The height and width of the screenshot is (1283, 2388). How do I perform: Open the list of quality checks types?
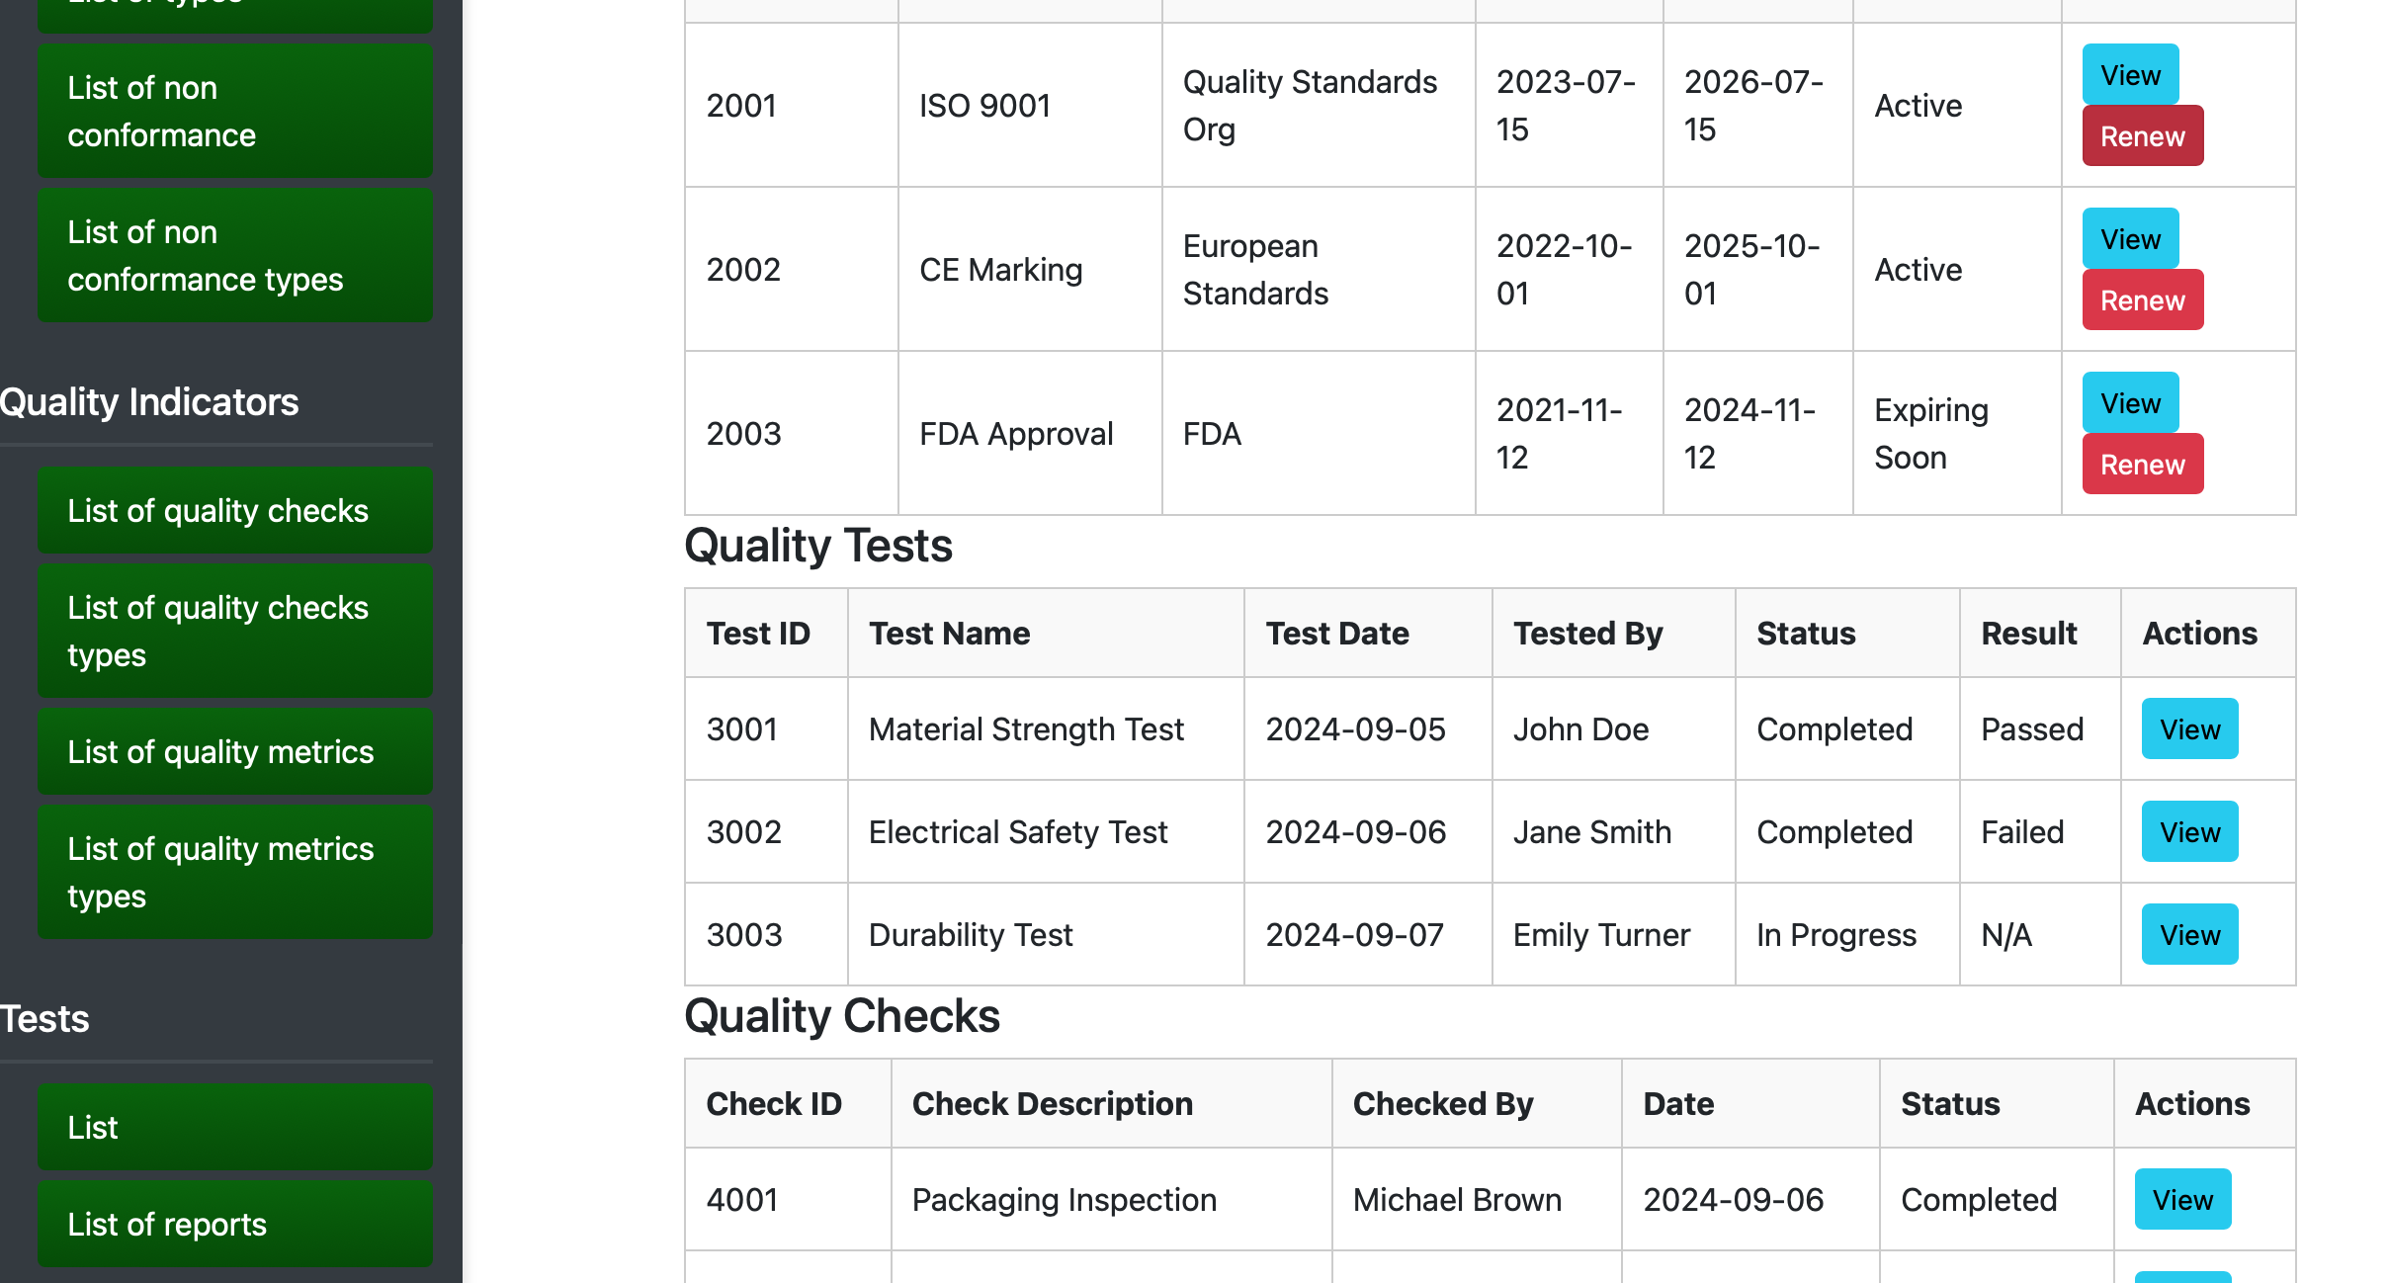click(x=234, y=631)
